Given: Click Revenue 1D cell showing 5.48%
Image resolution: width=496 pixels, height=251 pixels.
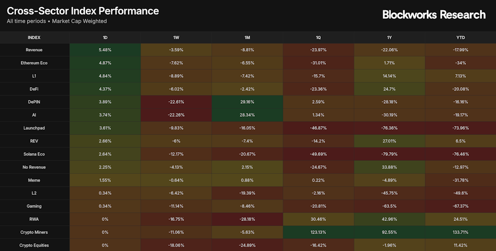Looking at the screenshot, I should click(x=105, y=50).
